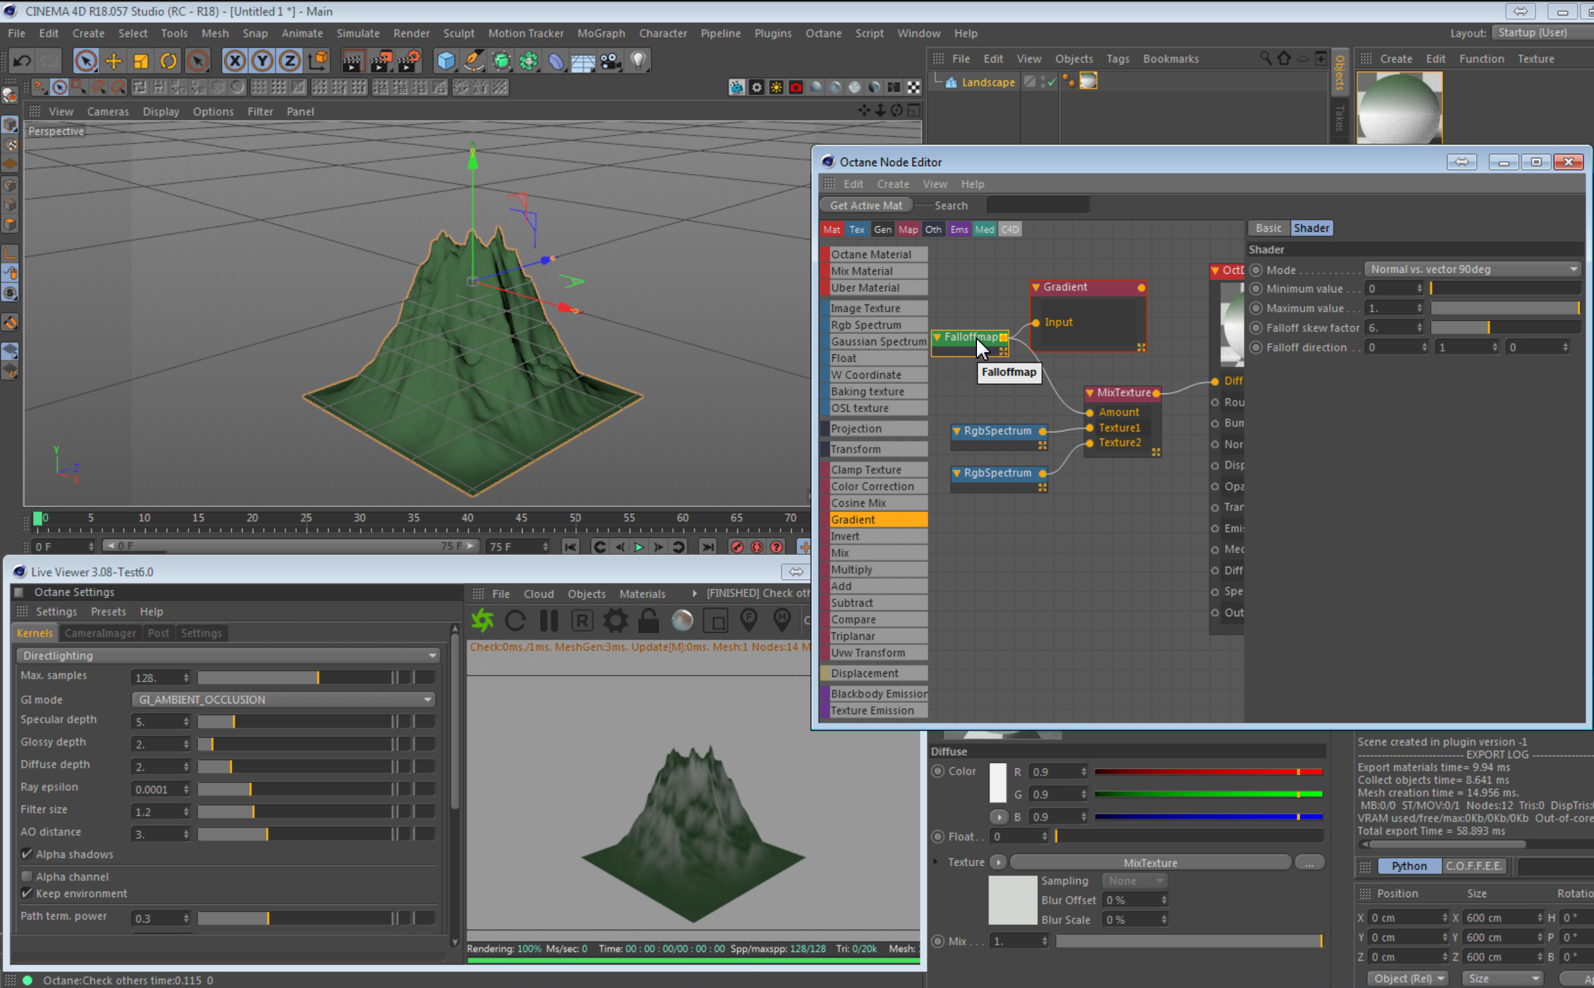Viewport: 1594px width, 988px height.
Task: Click the Live Viewer settings gear icon
Action: [x=615, y=620]
